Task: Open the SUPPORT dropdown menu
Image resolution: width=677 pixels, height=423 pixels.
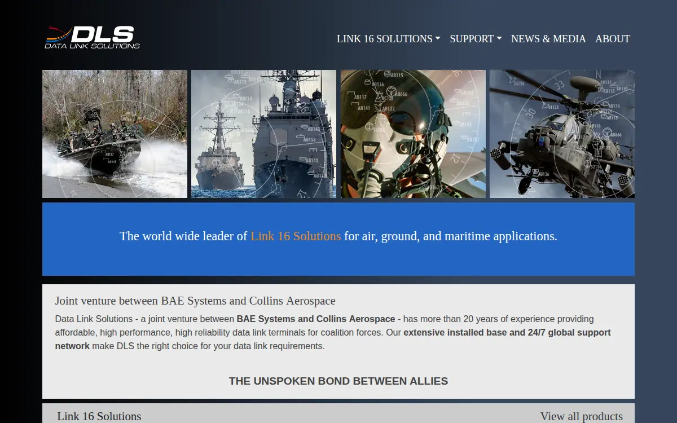Action: [476, 39]
